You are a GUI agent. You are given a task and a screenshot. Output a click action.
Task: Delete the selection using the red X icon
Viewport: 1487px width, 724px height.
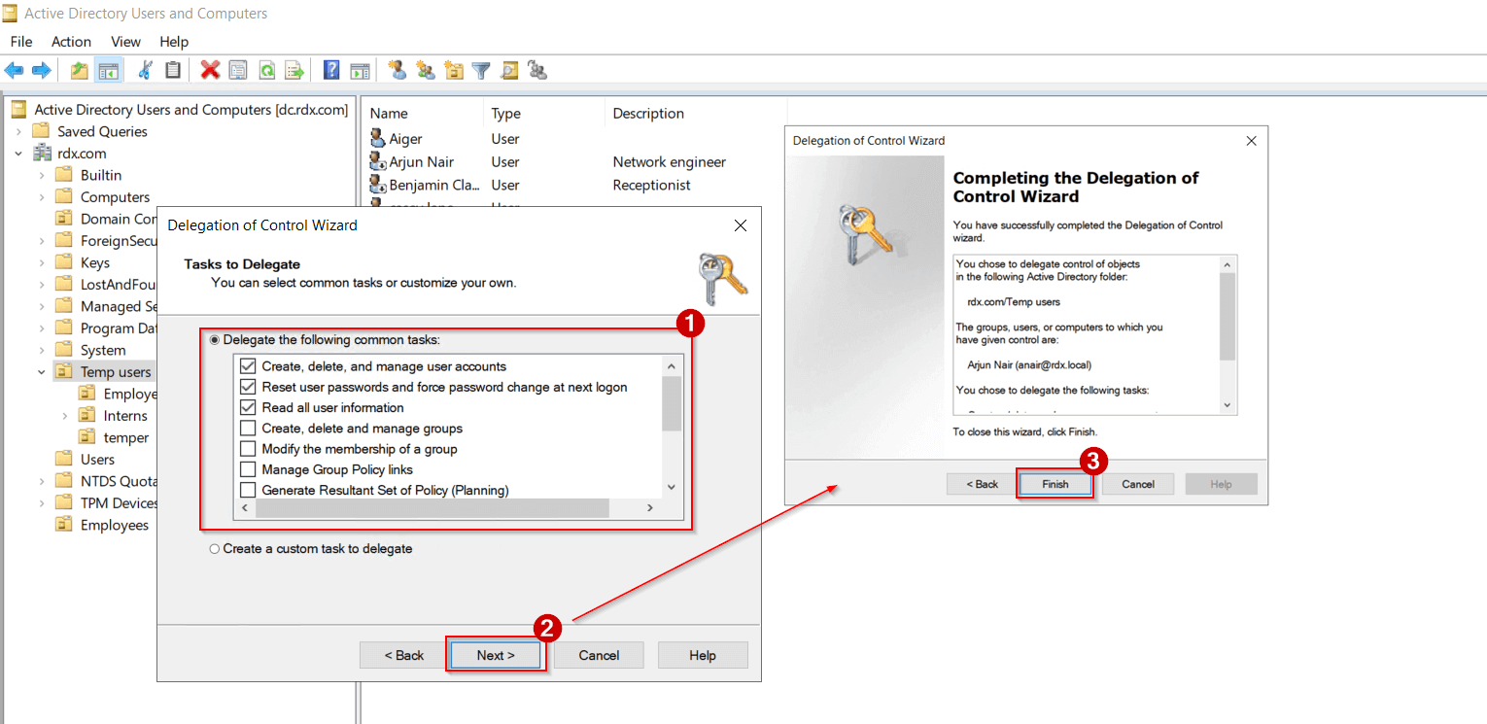(208, 69)
